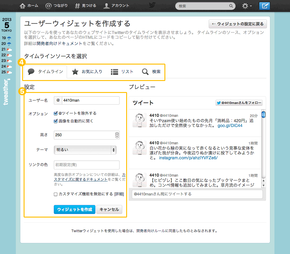Screen dimensions: 290x254
Task: Open the テーマ dropdown showing 明るい
Action: [85, 150]
